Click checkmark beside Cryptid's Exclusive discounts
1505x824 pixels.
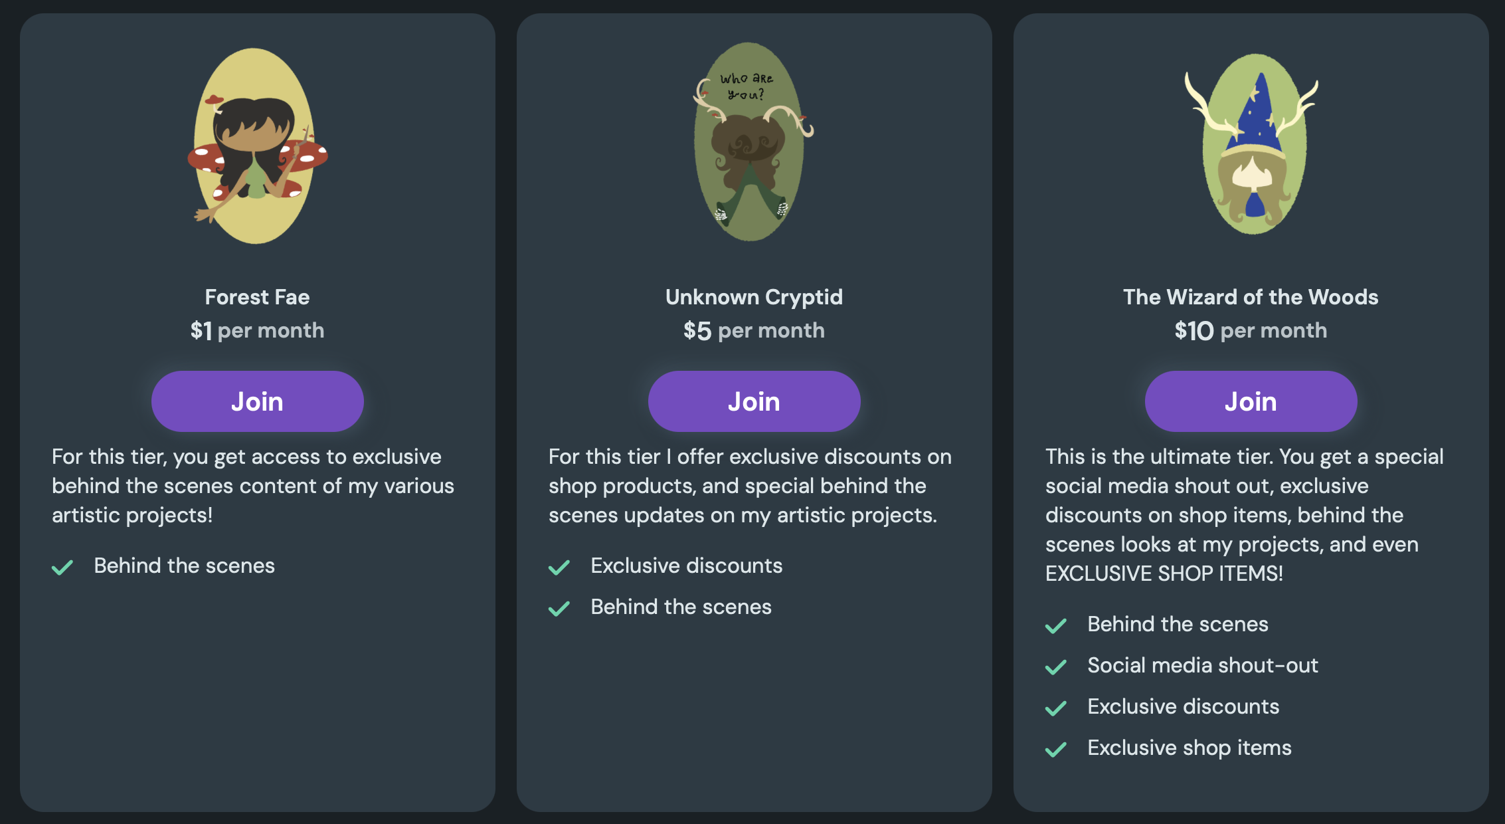pos(559,567)
